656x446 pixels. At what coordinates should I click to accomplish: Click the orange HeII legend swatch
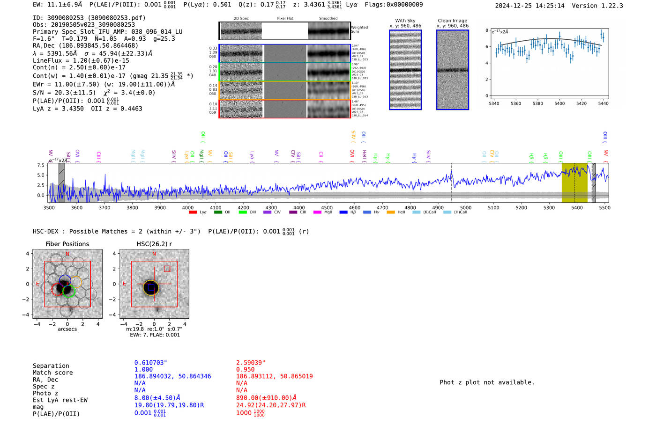tap(391, 212)
